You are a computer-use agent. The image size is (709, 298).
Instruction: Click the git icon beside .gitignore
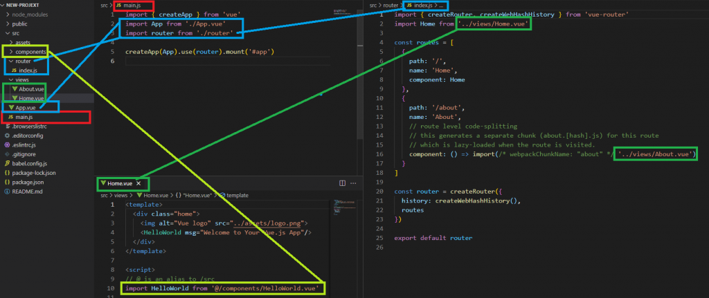click(7, 154)
